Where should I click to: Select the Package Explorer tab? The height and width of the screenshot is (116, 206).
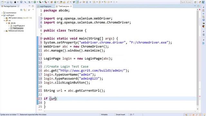click(10, 6)
